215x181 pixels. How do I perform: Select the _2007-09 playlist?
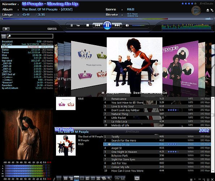point(27,63)
